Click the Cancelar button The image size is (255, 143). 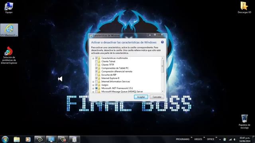157,97
